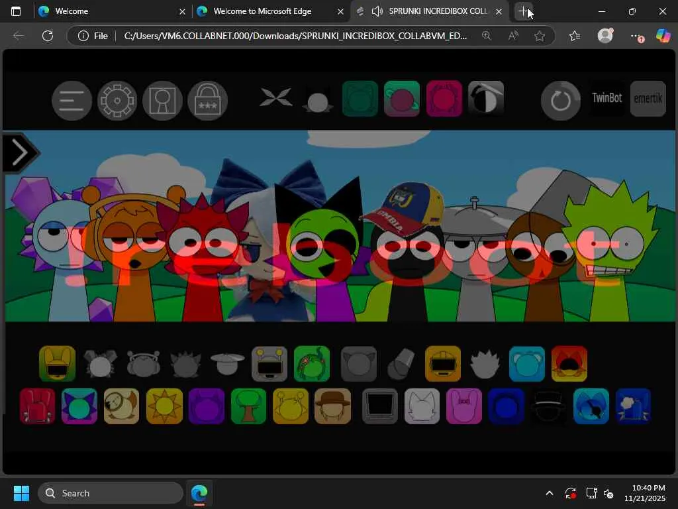The height and width of the screenshot is (509, 678).
Task: Select the black-and-white half-circle icon
Action: tap(486, 97)
